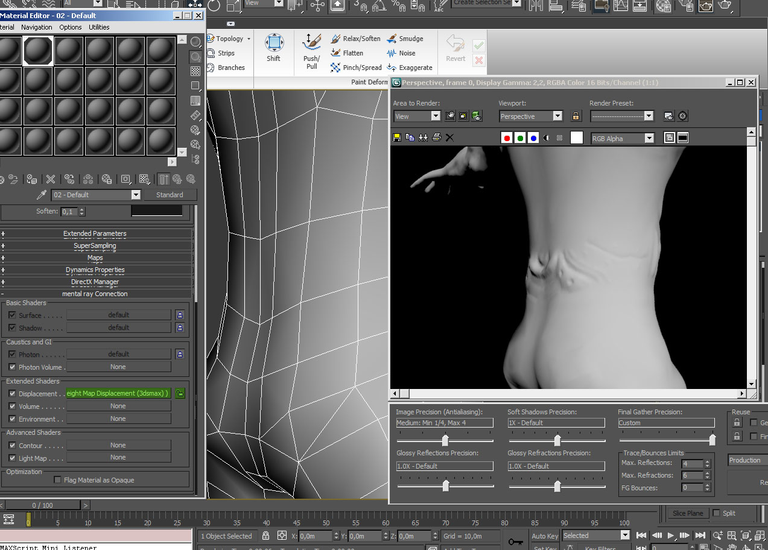Open the RGB Alpha channel dropdown
768x550 pixels.
(x=622, y=139)
